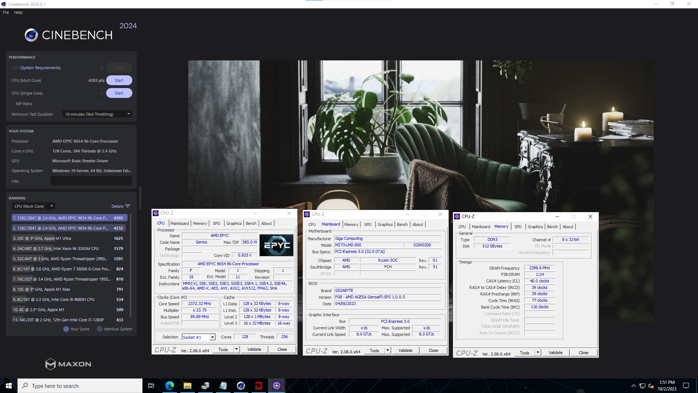Open Cinebench icon in taskbar
Viewport: 698px width, 393px height.
(241, 386)
